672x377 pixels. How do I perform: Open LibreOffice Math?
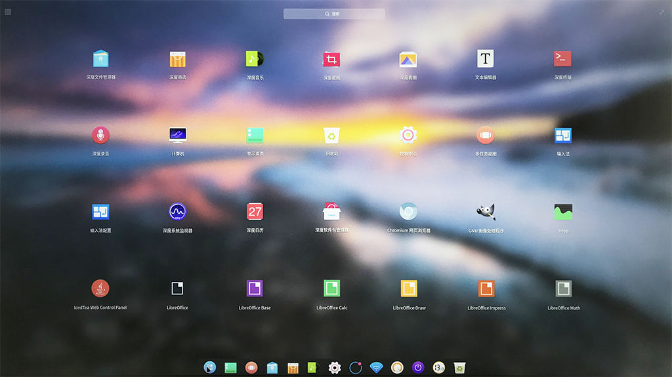pyautogui.click(x=564, y=288)
